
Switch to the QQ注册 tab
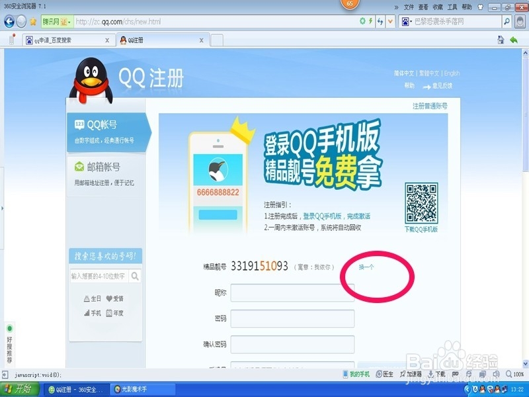pyautogui.click(x=161, y=40)
